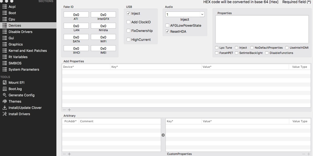313x156 pixels.
Task: Enable FixOwnership checkbox
Action: pyautogui.click(x=128, y=31)
